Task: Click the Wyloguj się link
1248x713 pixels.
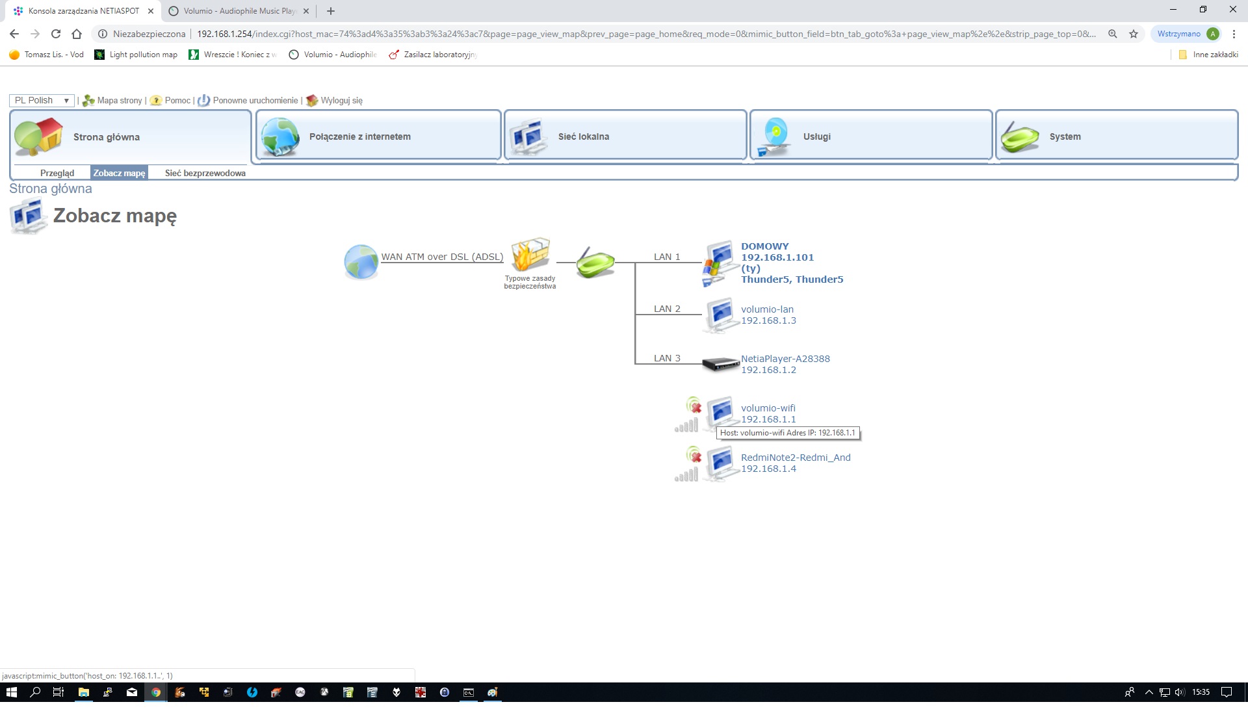Action: pyautogui.click(x=342, y=101)
